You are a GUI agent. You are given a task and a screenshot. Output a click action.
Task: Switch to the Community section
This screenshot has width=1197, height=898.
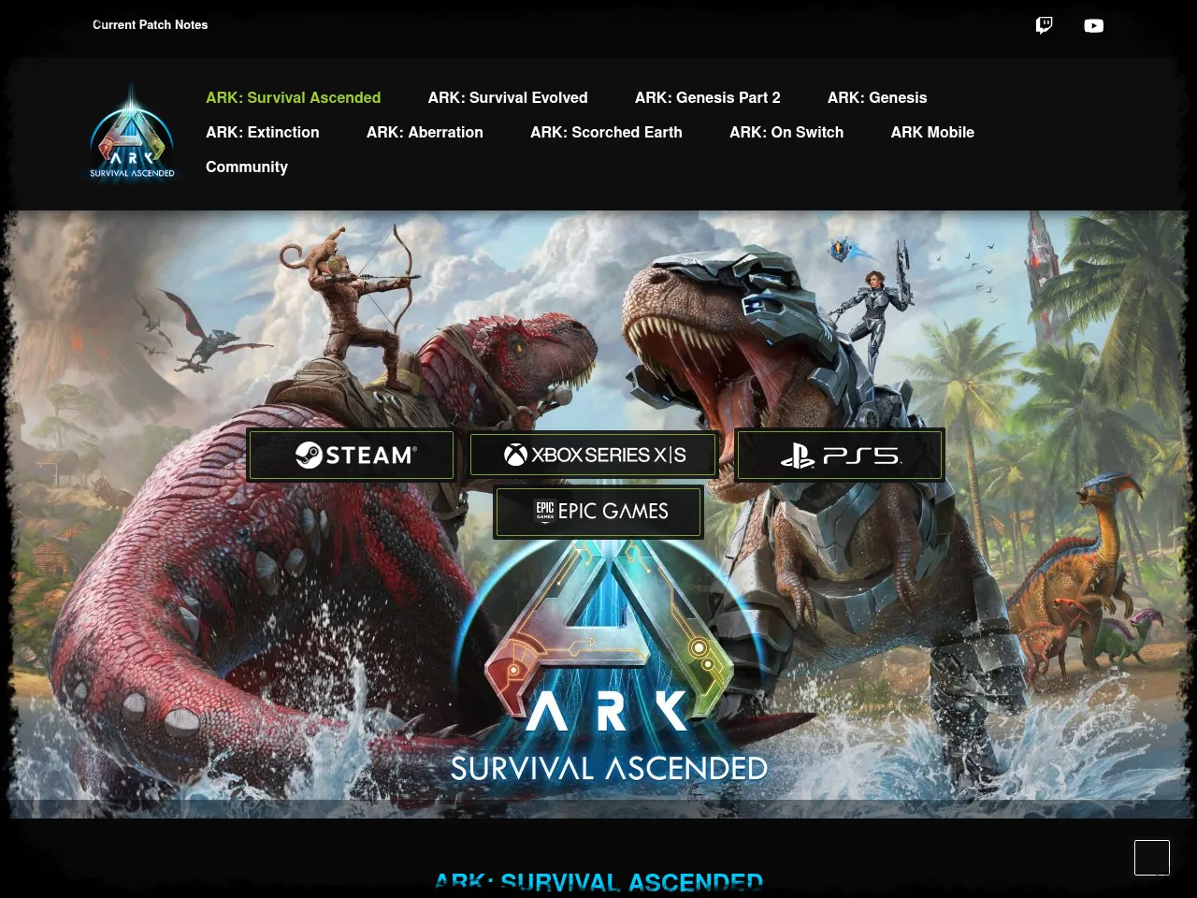click(247, 167)
